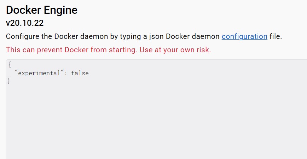The width and height of the screenshot is (307, 159).
Task: Click the opening curly brace in the editor
Action: pos(10,65)
